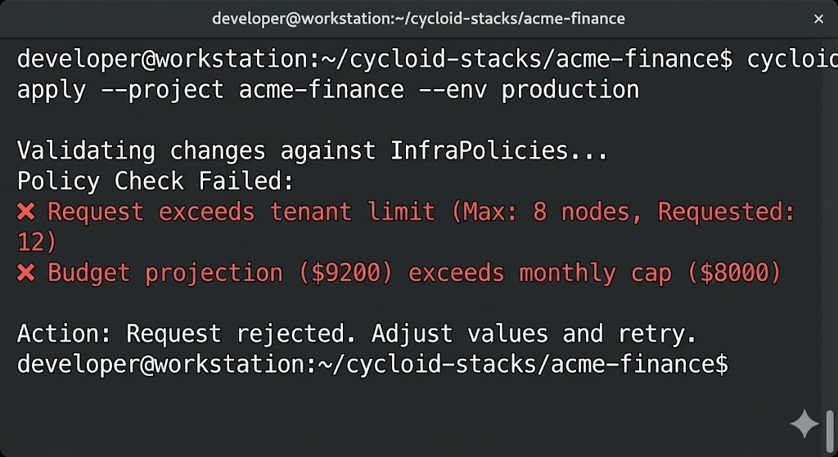The image size is (838, 457).
Task: Click the window title bar path text
Action: point(418,18)
